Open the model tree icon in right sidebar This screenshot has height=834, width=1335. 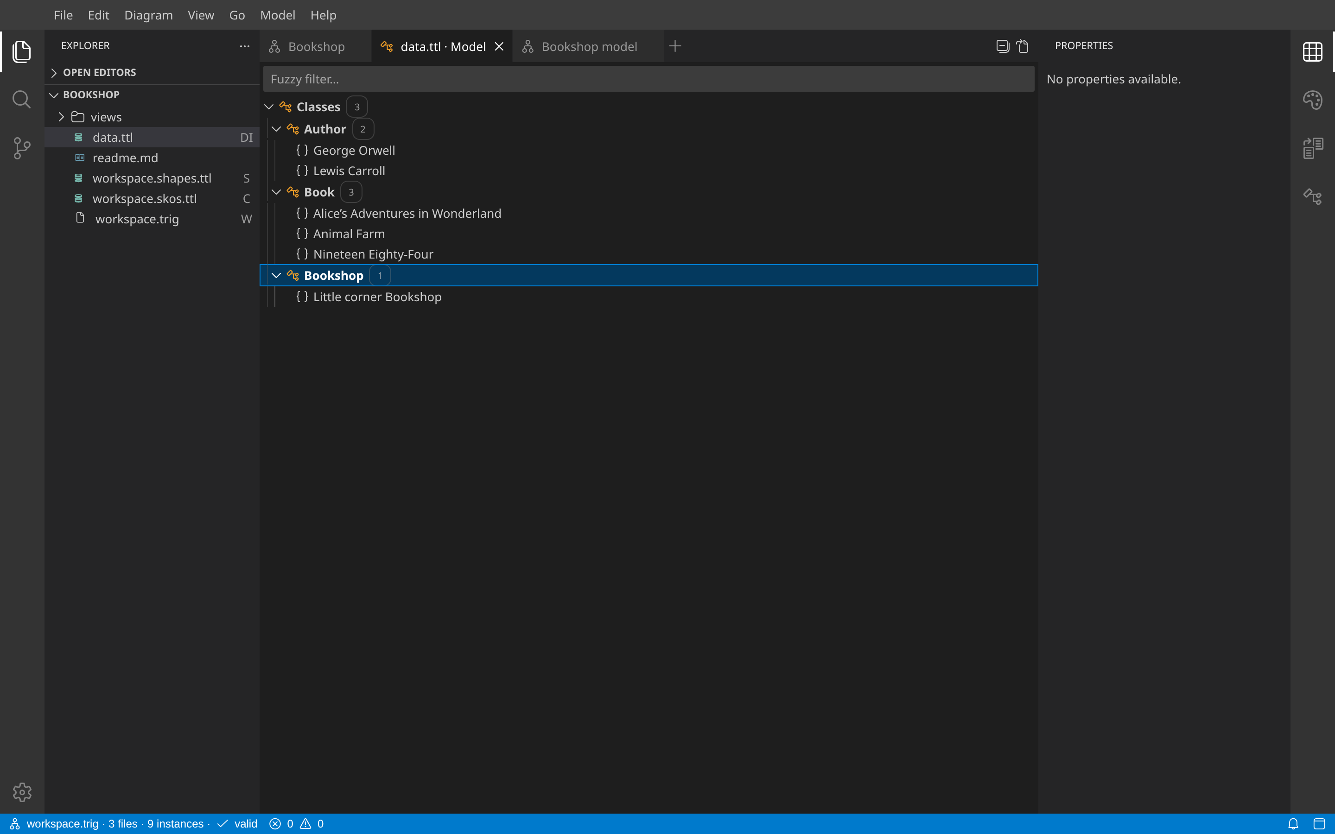pyautogui.click(x=1312, y=196)
